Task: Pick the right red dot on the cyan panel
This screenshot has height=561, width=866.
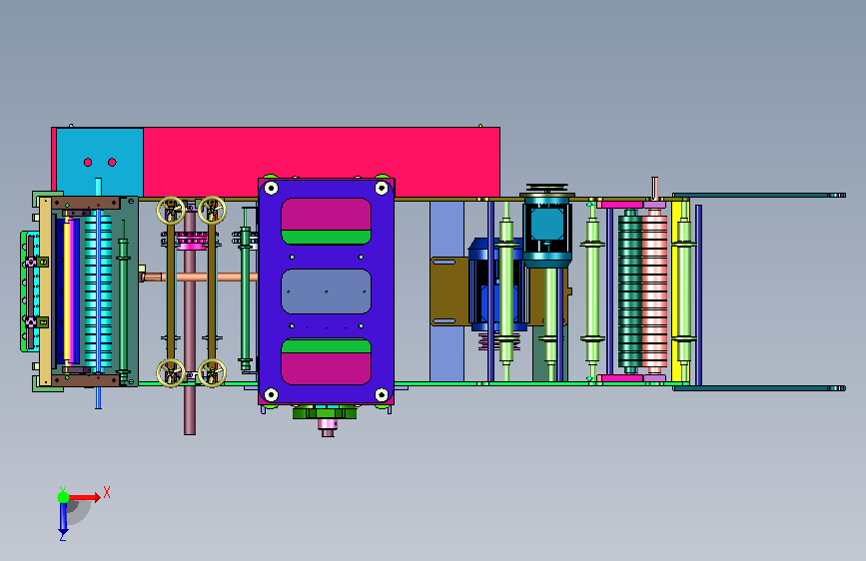Action: (112, 162)
